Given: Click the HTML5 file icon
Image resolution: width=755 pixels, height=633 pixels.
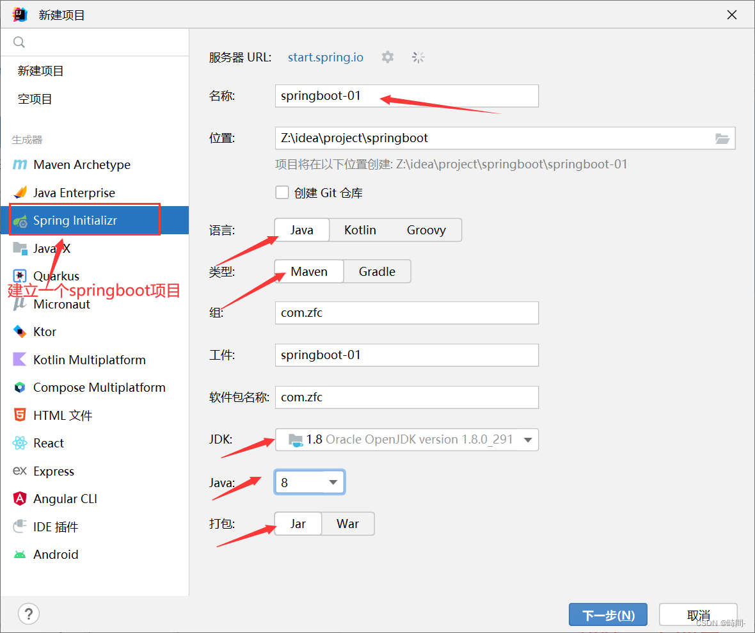Looking at the screenshot, I should (20, 415).
